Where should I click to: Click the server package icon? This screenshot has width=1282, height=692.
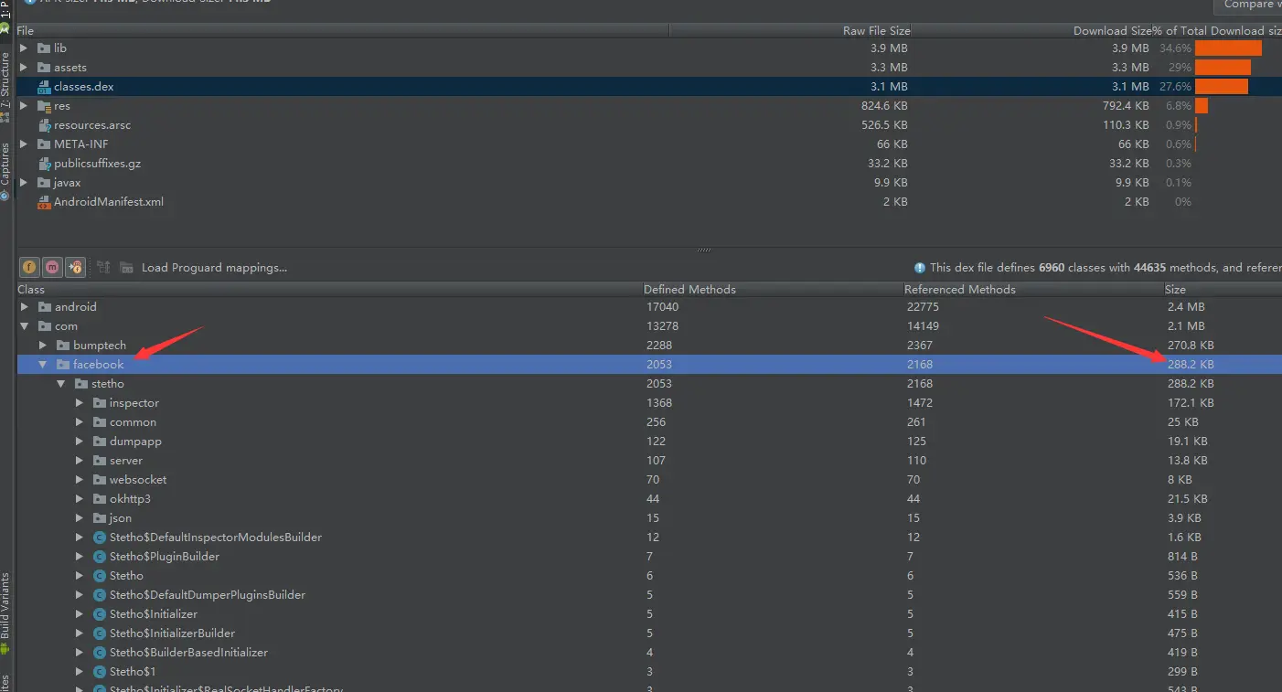point(100,461)
